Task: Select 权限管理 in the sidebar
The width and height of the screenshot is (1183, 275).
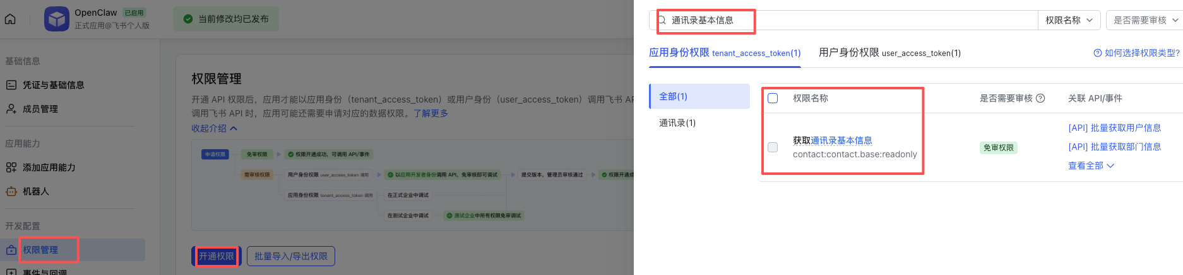Action: [73, 250]
